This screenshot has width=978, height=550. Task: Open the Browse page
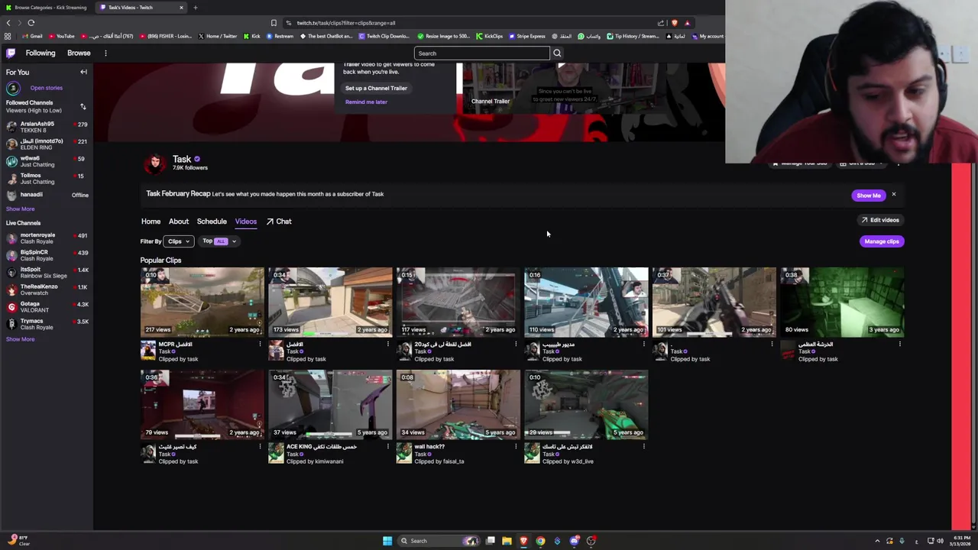click(79, 53)
